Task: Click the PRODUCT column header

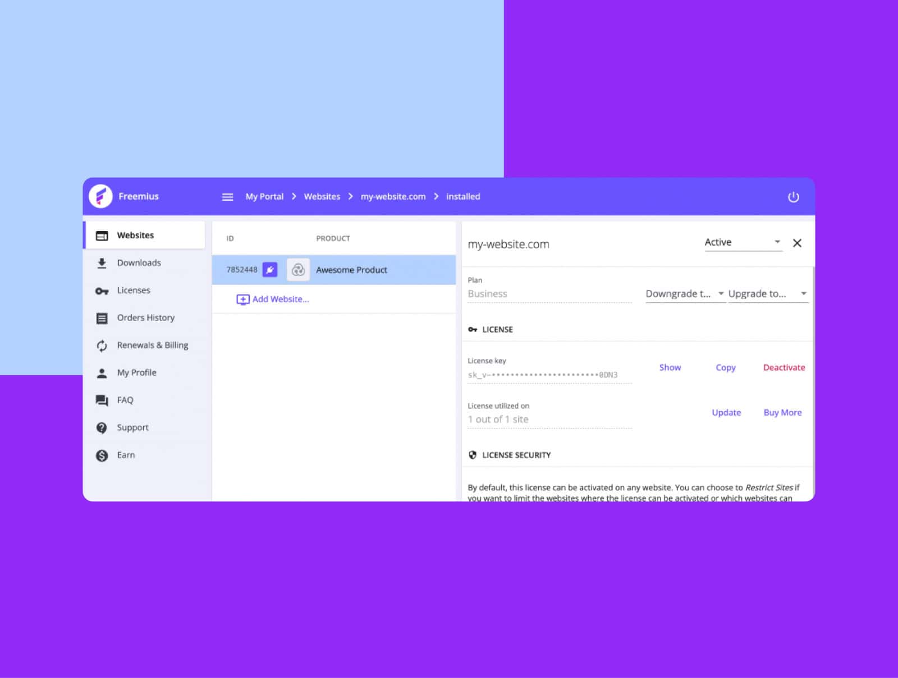Action: (333, 238)
